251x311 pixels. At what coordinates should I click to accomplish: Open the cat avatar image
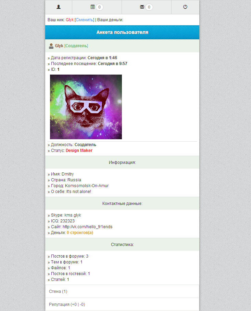[86, 107]
